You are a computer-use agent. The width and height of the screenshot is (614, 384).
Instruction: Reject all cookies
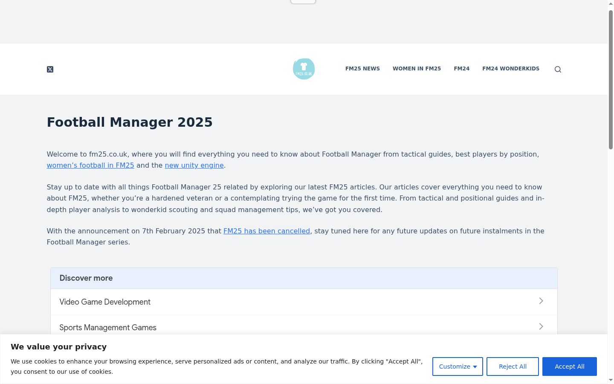click(513, 367)
